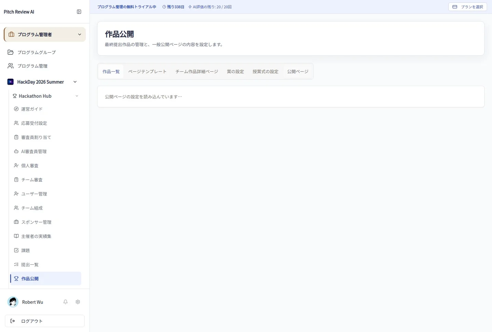Viewport: 492px width, 332px height.
Task: Click the users icon for 応募受付設定
Action: (x=16, y=123)
